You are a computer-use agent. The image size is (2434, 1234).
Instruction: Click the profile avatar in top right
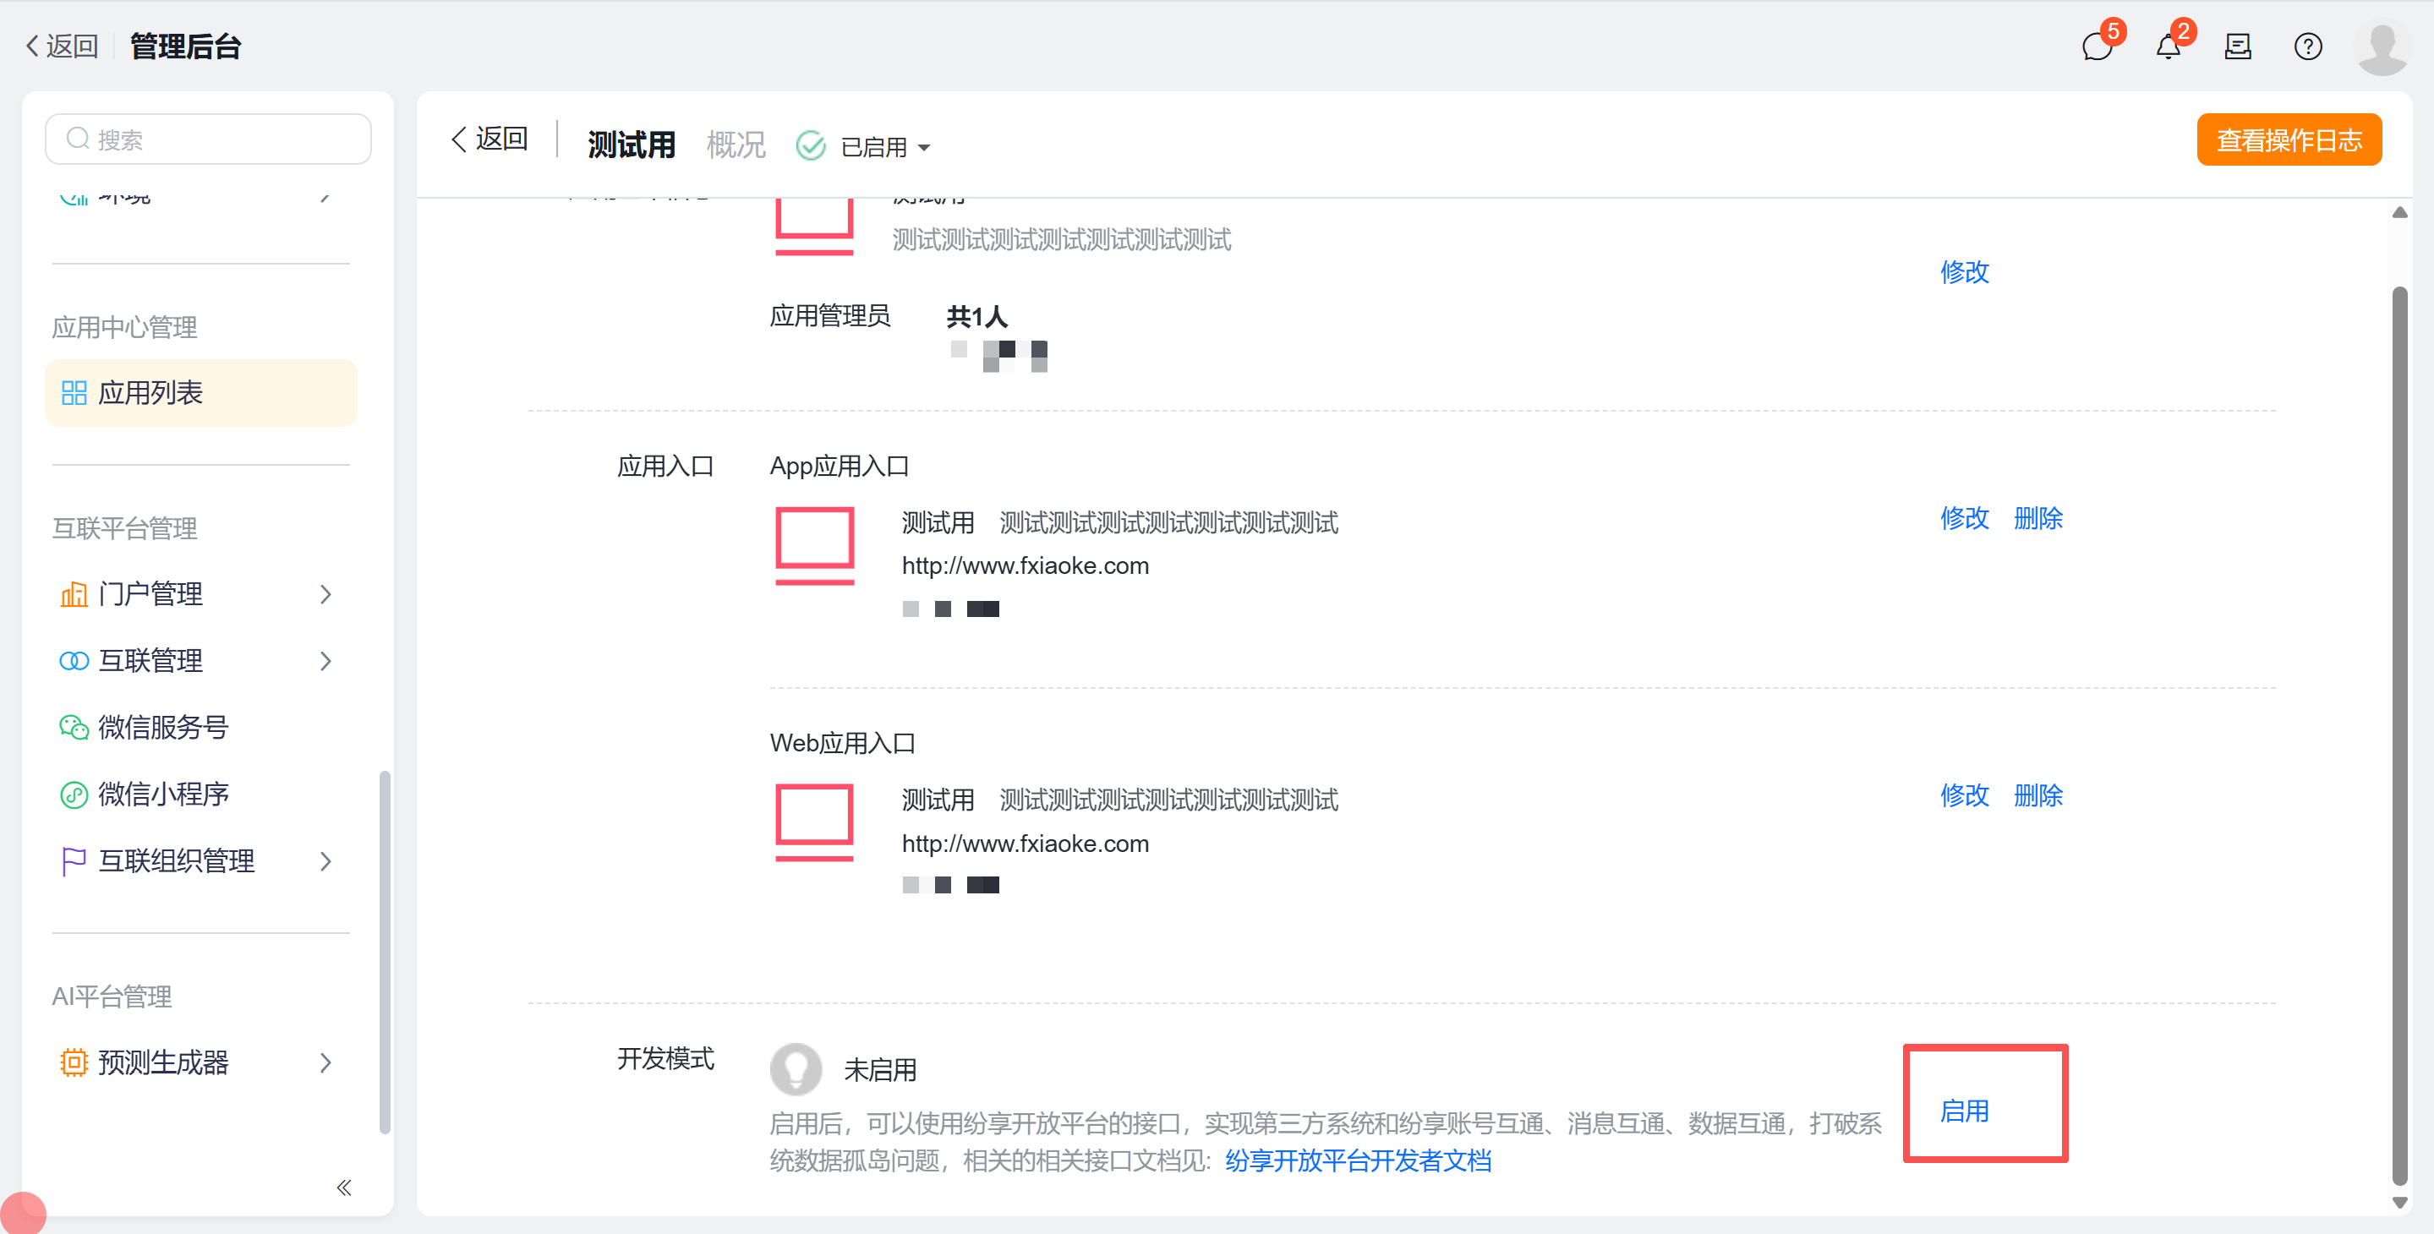[2382, 46]
